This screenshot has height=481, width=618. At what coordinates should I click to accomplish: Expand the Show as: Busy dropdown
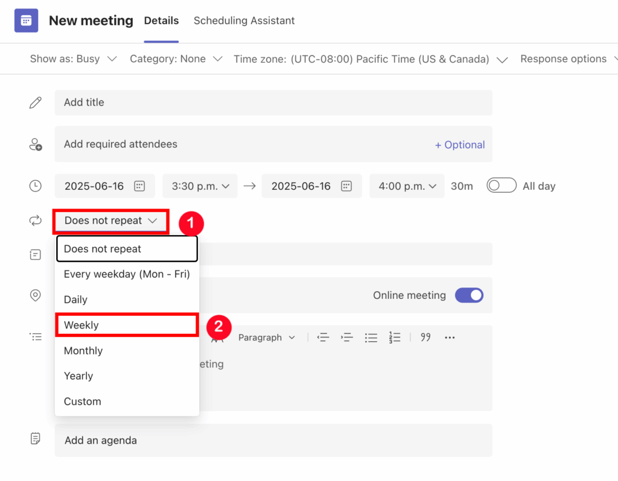coord(73,59)
